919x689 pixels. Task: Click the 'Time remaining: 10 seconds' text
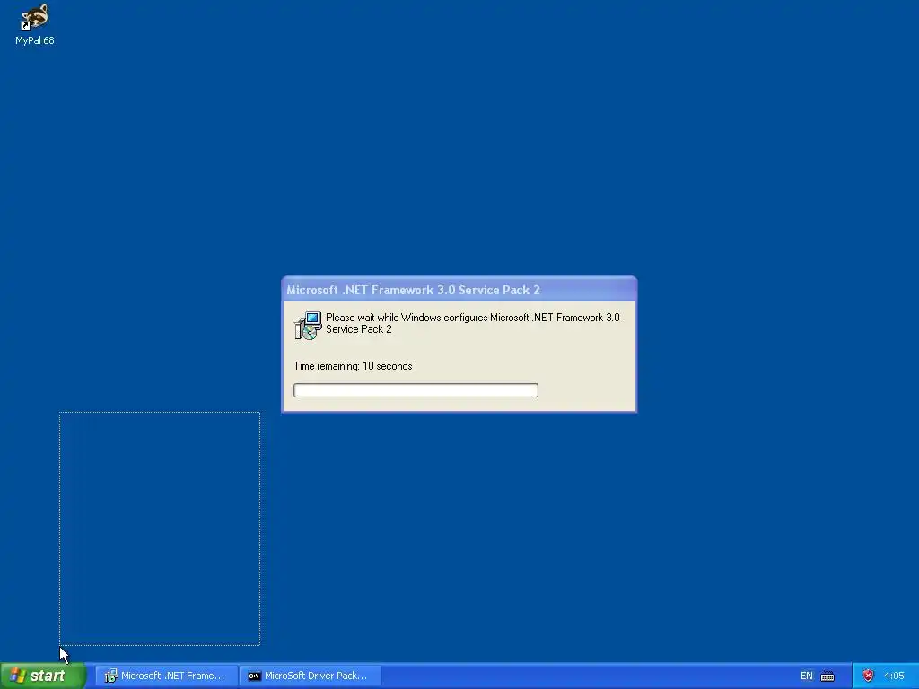(353, 366)
